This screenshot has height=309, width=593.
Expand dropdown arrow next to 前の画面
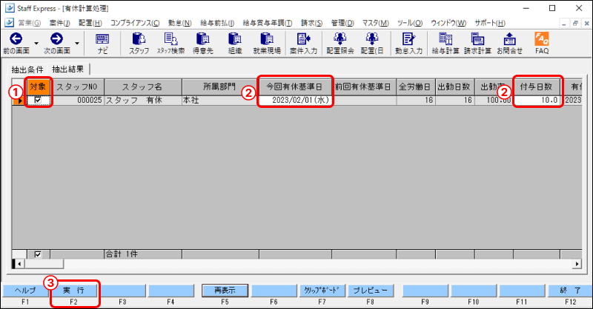[x=36, y=44]
